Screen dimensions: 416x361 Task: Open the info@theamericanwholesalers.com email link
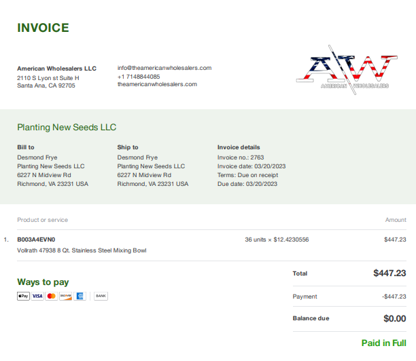164,68
